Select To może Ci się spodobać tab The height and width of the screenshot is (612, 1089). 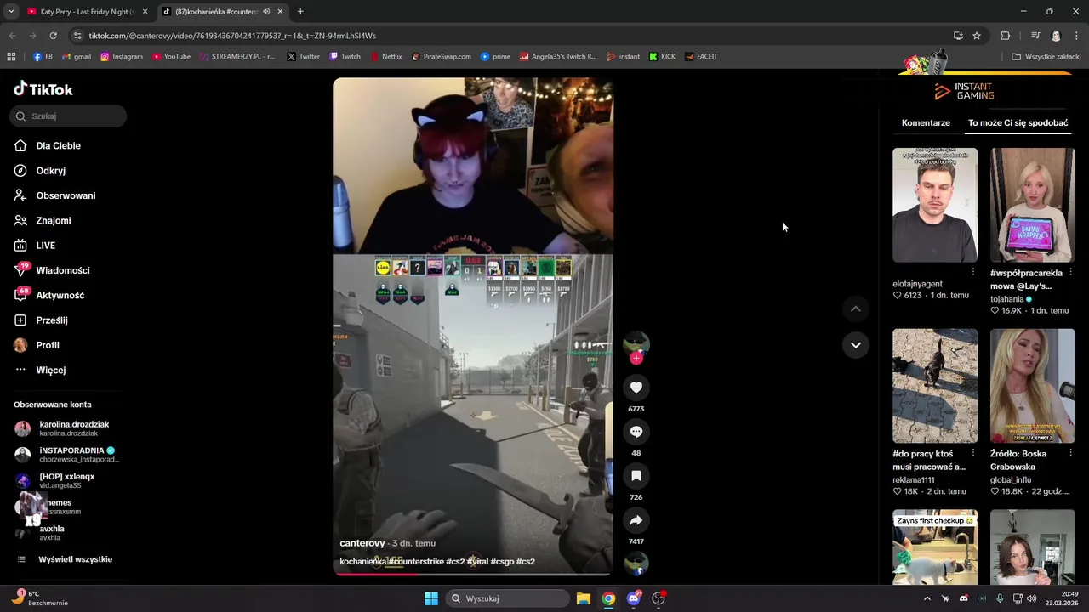point(1018,122)
